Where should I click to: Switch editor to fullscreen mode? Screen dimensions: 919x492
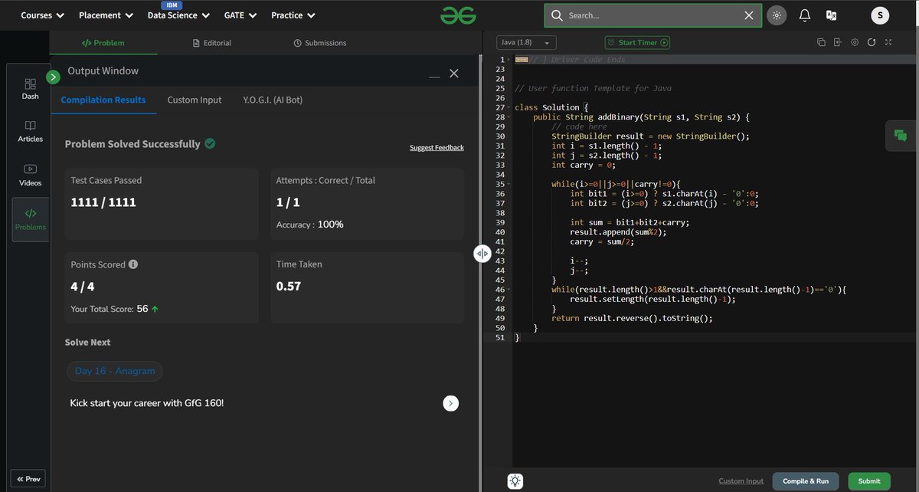tap(889, 42)
